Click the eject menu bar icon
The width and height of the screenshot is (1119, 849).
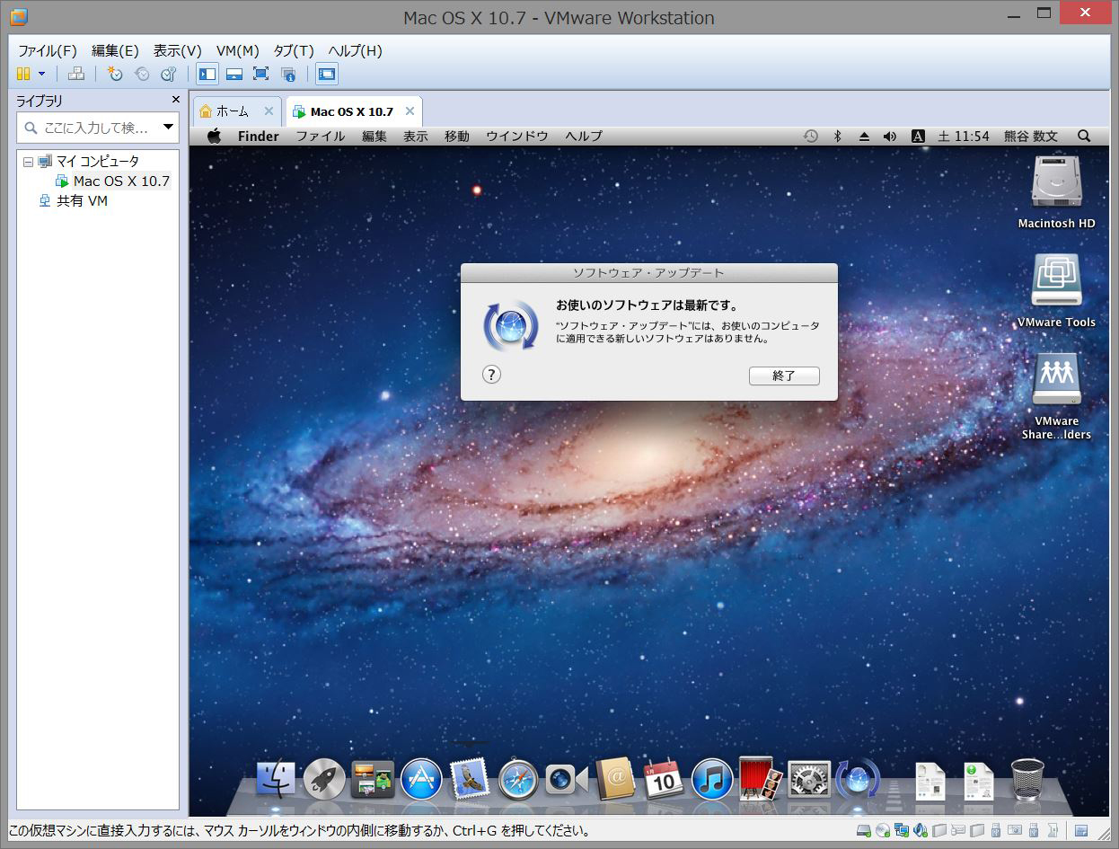tap(864, 137)
